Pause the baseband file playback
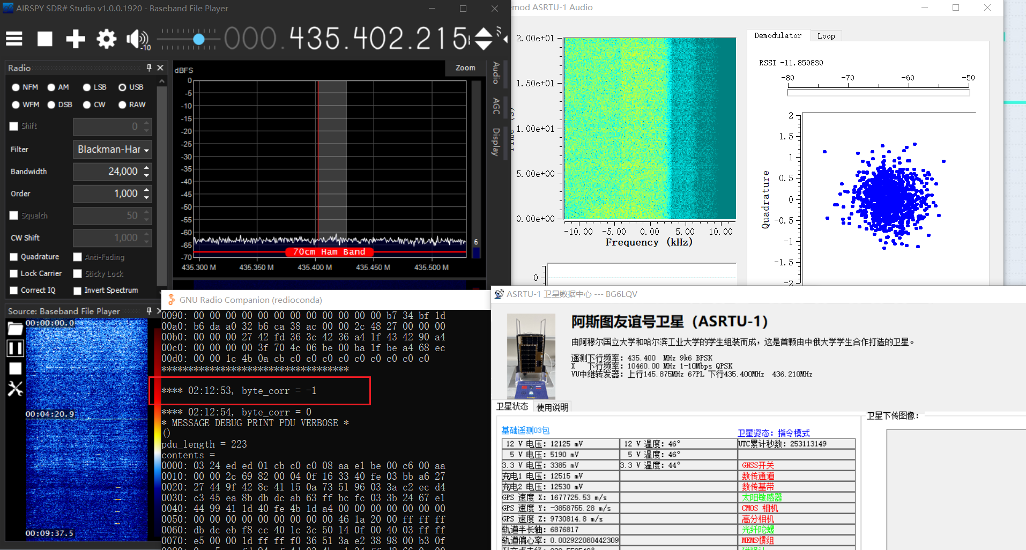1026x550 pixels. click(x=15, y=348)
